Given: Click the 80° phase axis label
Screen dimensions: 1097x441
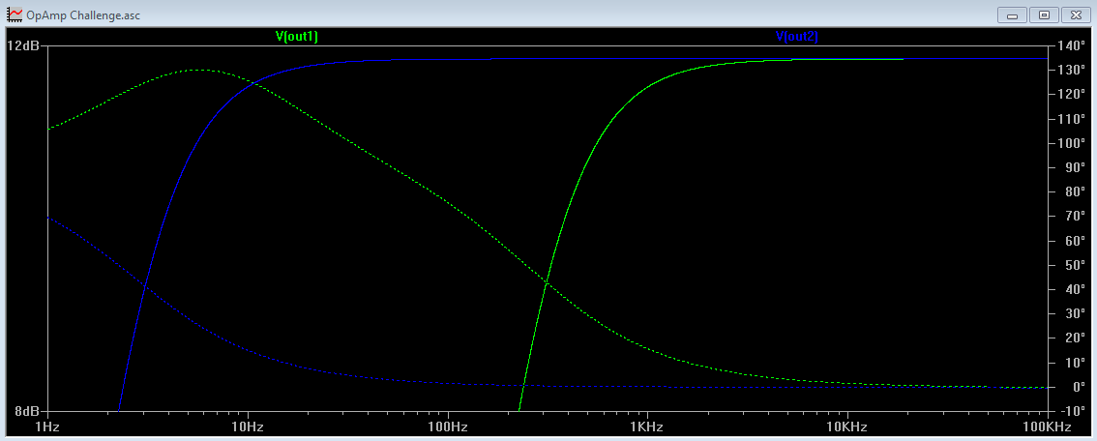Looking at the screenshot, I should pyautogui.click(x=1074, y=191).
